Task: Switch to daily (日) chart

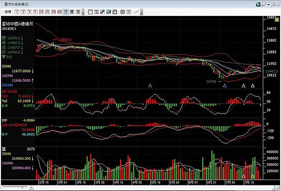Action: click(66, 12)
